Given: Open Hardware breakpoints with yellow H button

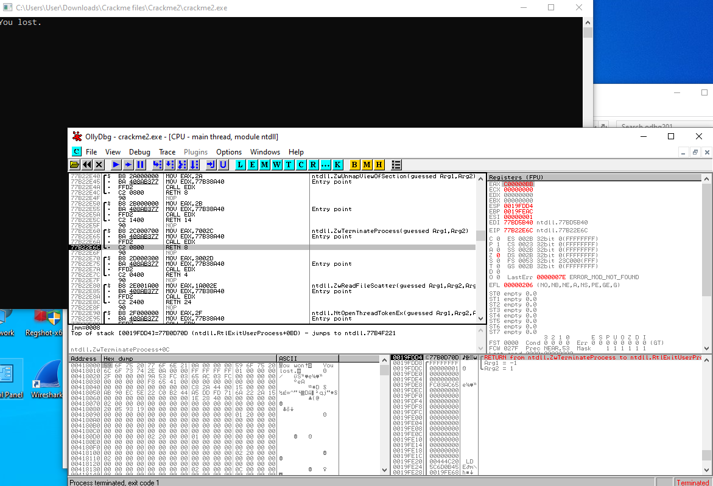Looking at the screenshot, I should tap(379, 165).
